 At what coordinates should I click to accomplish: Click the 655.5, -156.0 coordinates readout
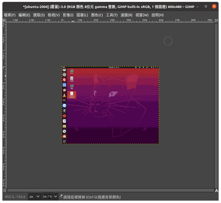click(x=15, y=197)
